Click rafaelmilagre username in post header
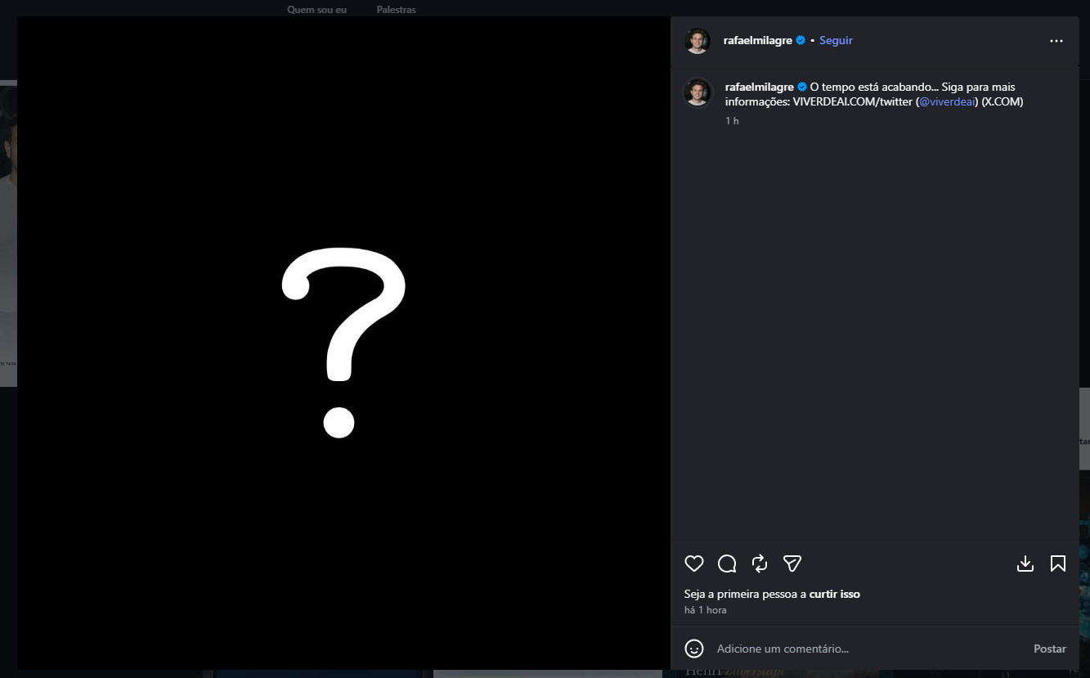 tap(757, 40)
